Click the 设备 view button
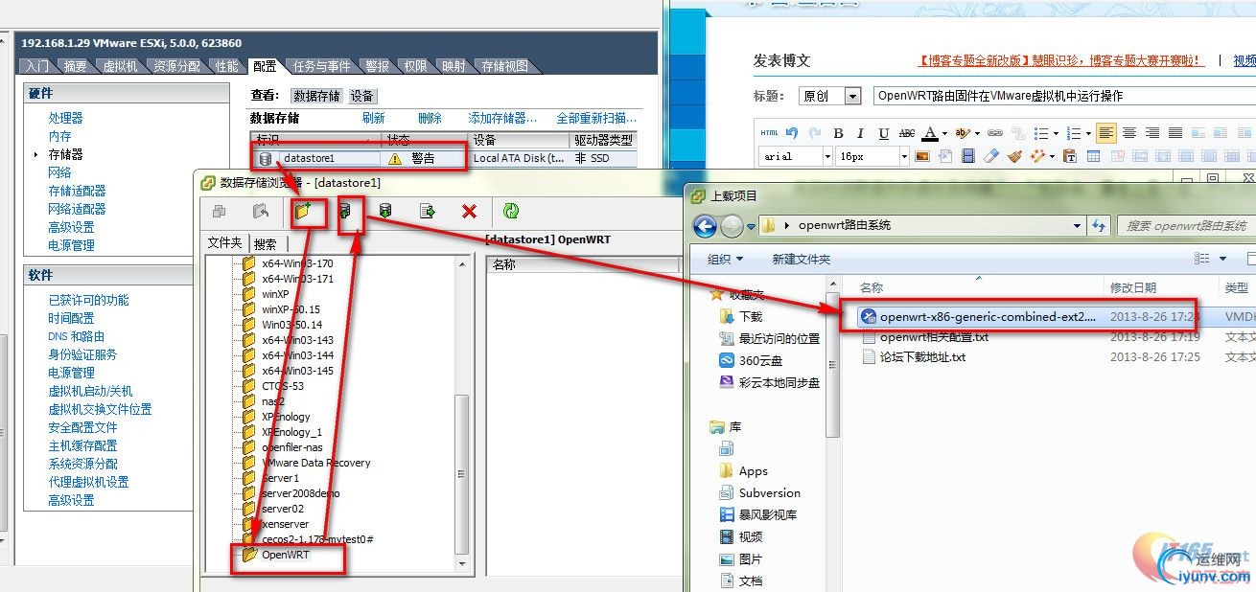Viewport: 1256px width, 592px height. [361, 96]
